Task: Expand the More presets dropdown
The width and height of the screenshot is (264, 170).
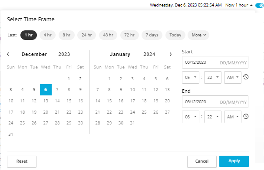Action: click(x=198, y=35)
